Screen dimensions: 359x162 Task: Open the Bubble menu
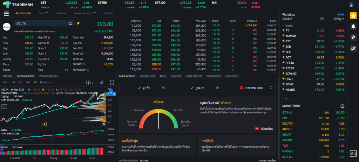(109, 13)
